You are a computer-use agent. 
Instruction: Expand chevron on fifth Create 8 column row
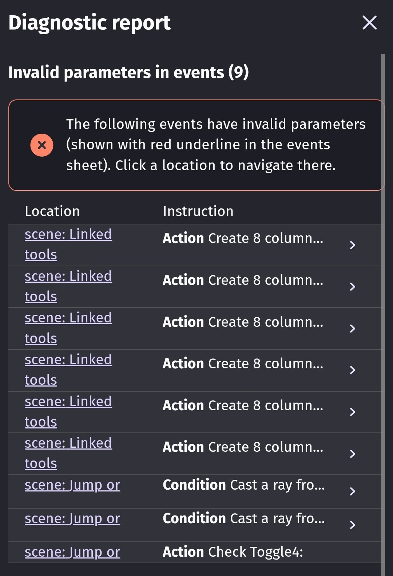coord(352,412)
